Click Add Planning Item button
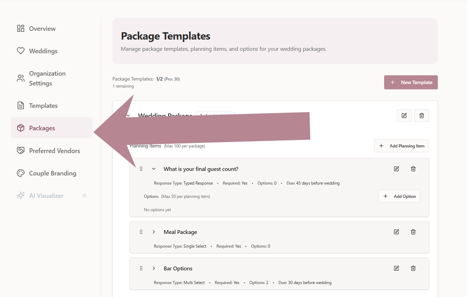The image size is (467, 297). coord(401,146)
